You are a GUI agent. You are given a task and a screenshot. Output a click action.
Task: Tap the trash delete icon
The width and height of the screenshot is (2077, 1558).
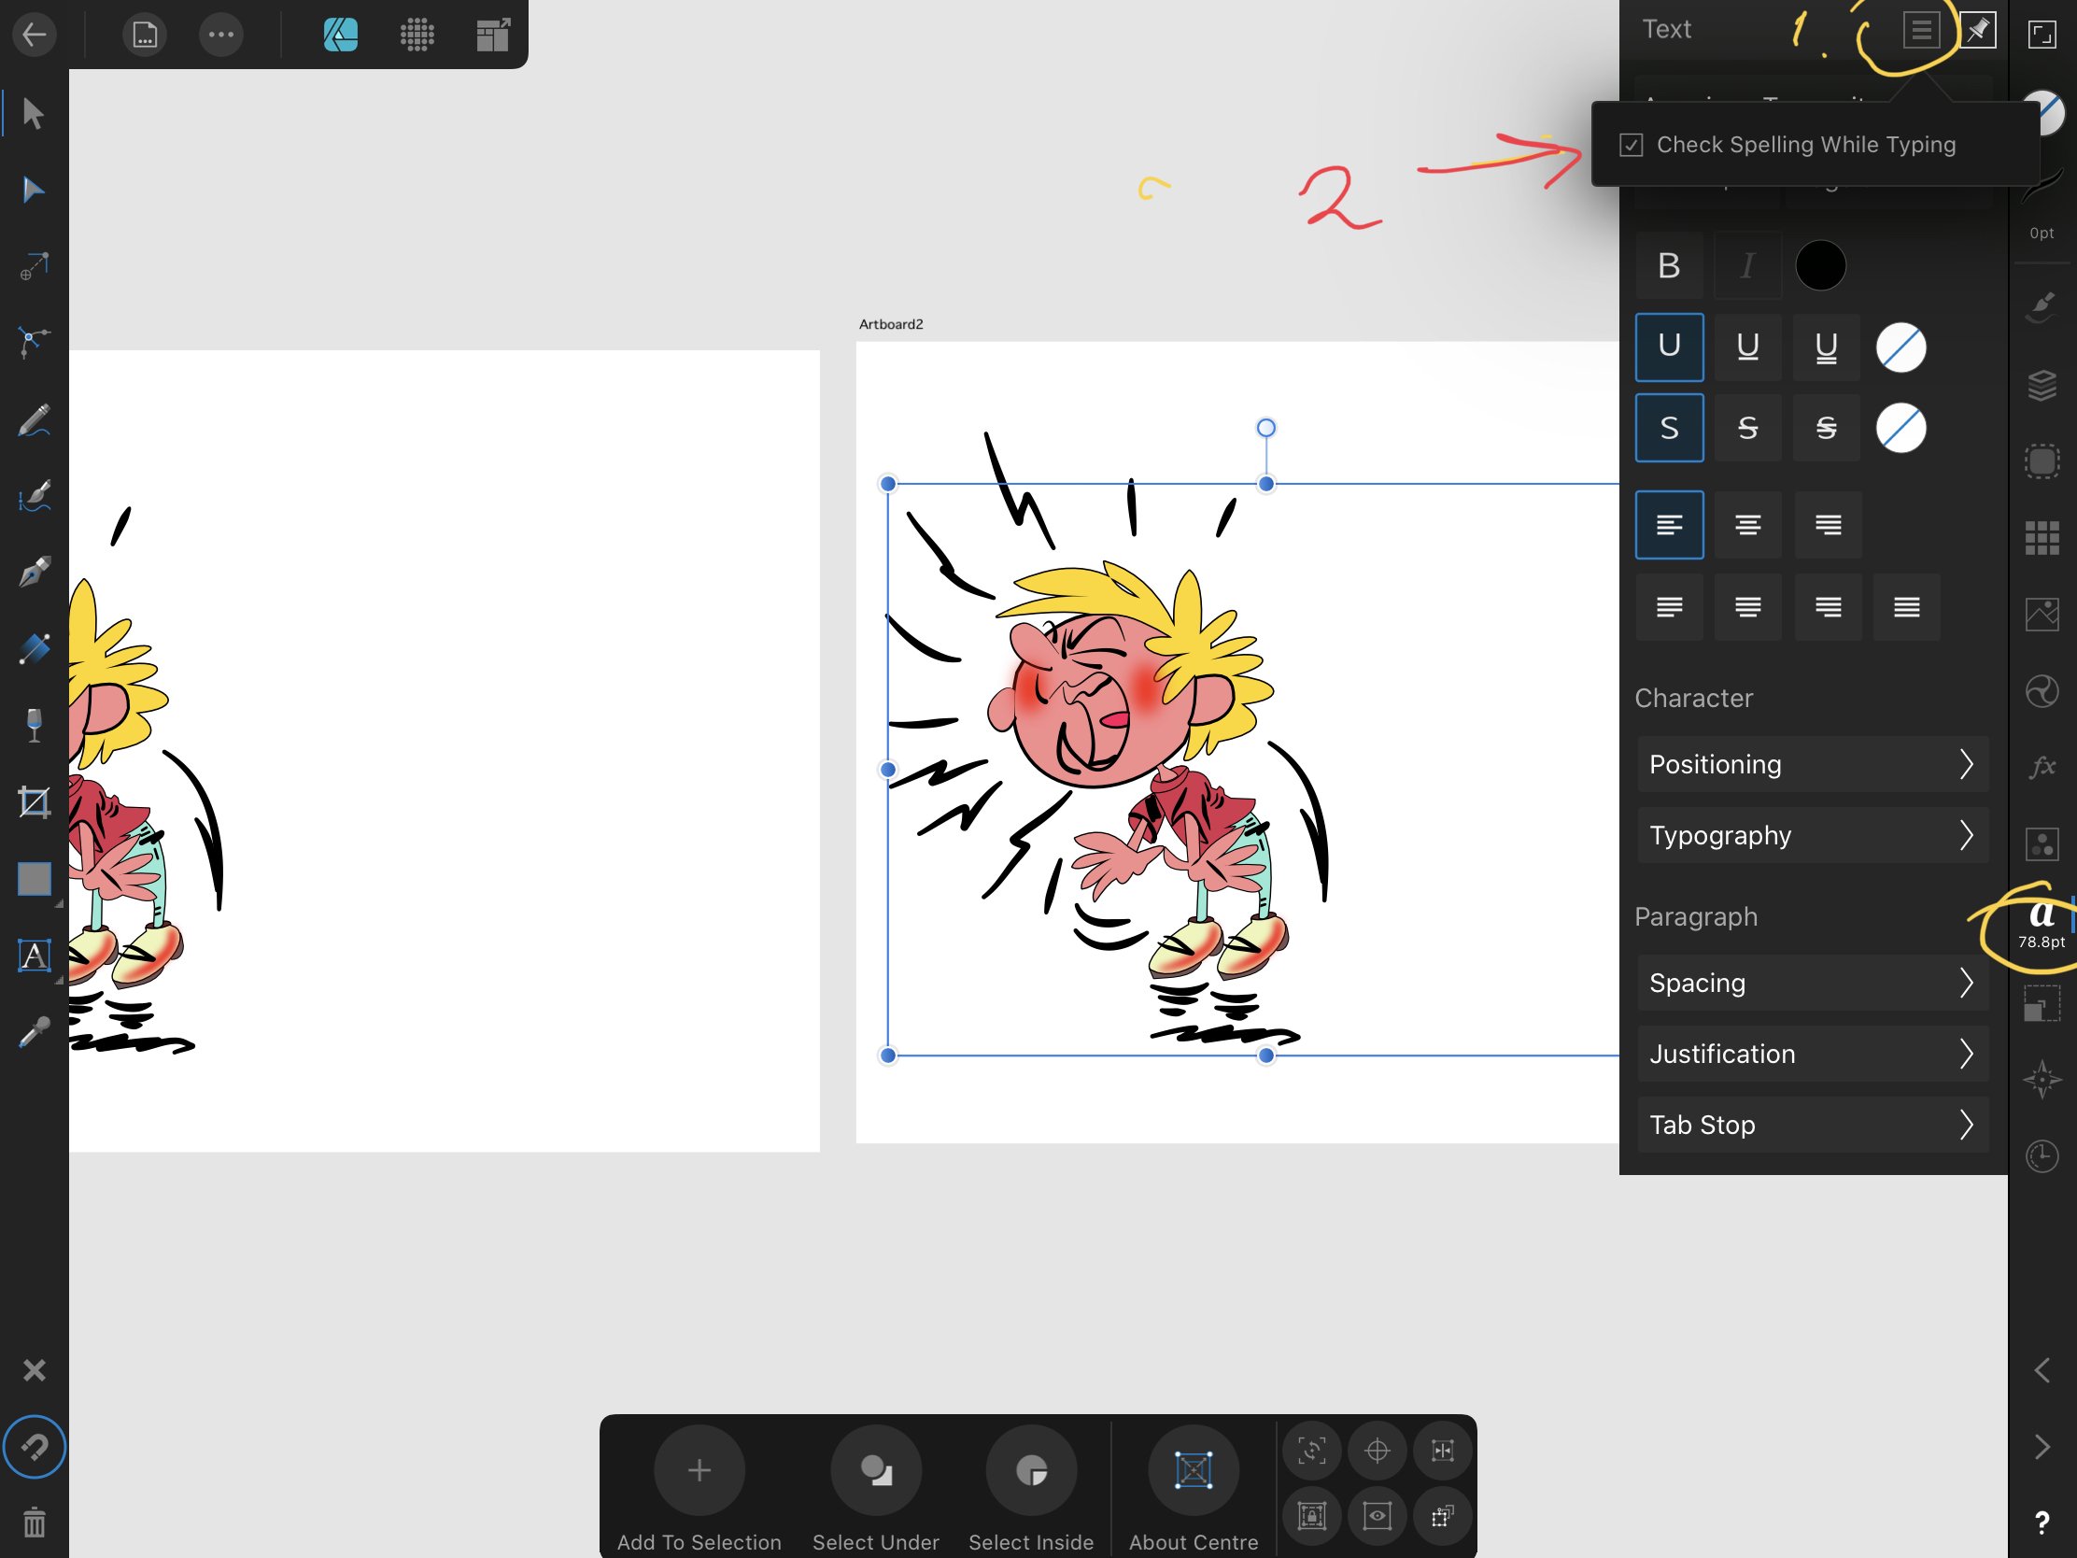tap(34, 1523)
